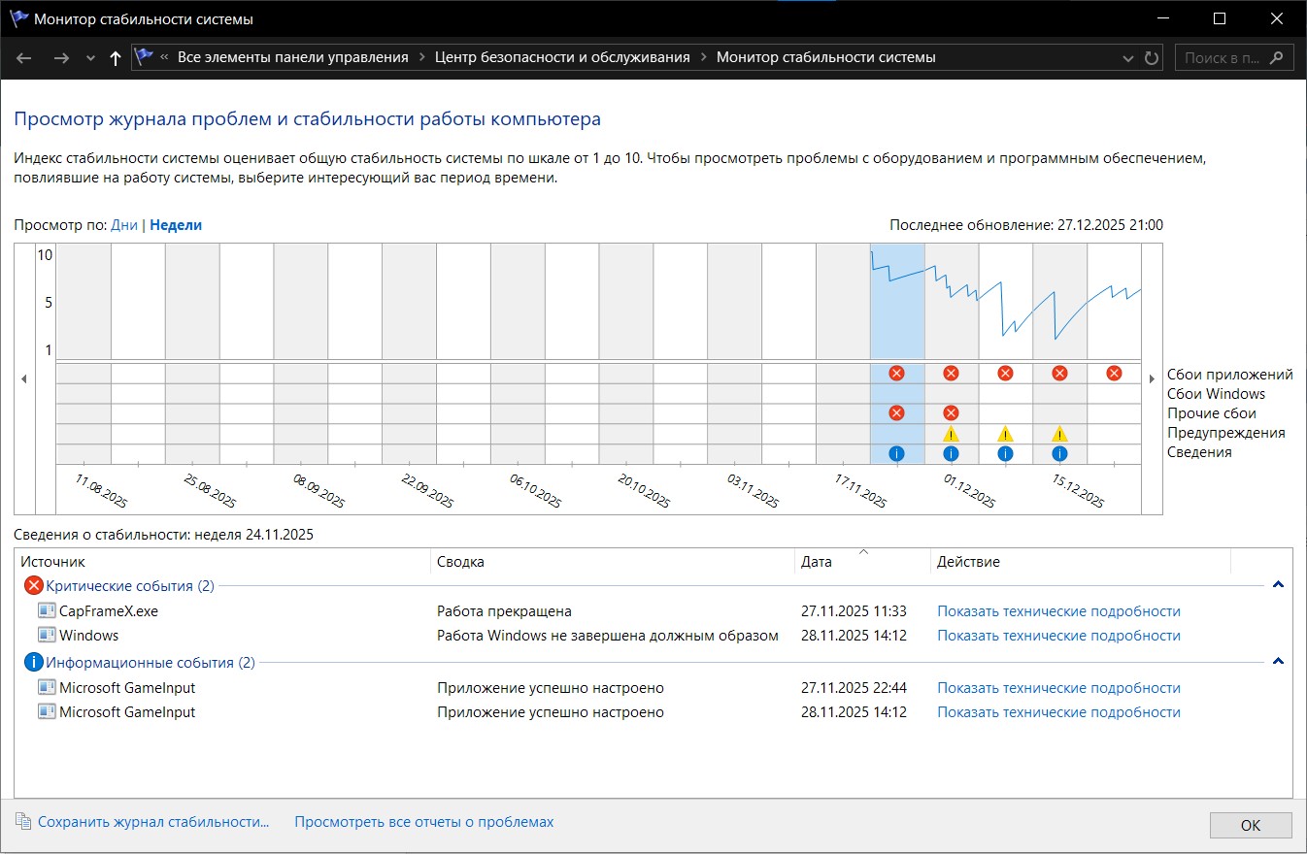Screen dimensions: 1307x854
Task: Show technical details for GameInput on 27.11.2025 22:44
Action: [1058, 688]
